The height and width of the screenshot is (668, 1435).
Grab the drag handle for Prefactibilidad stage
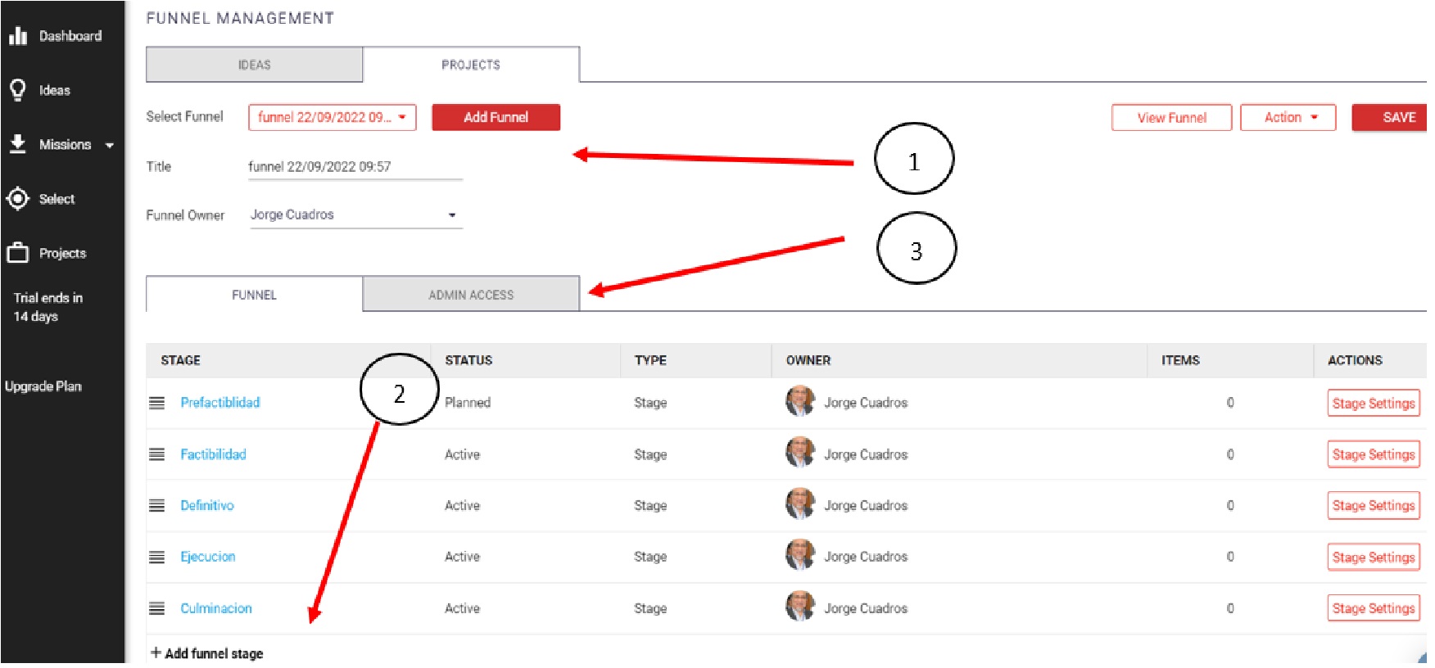point(157,403)
